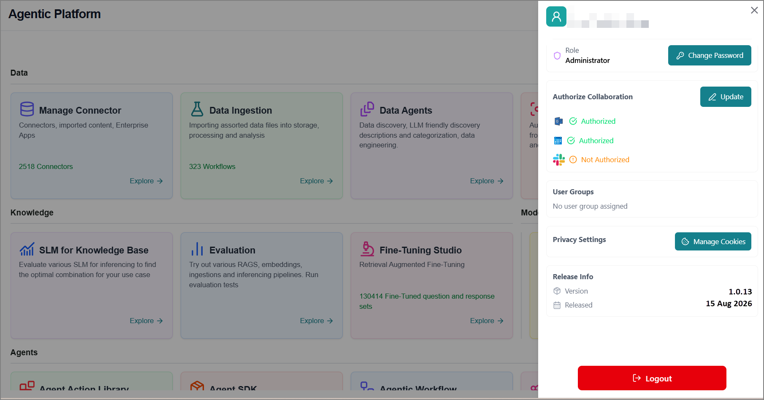Explore the Evaluation card
This screenshot has width=764, height=400.
click(316, 321)
